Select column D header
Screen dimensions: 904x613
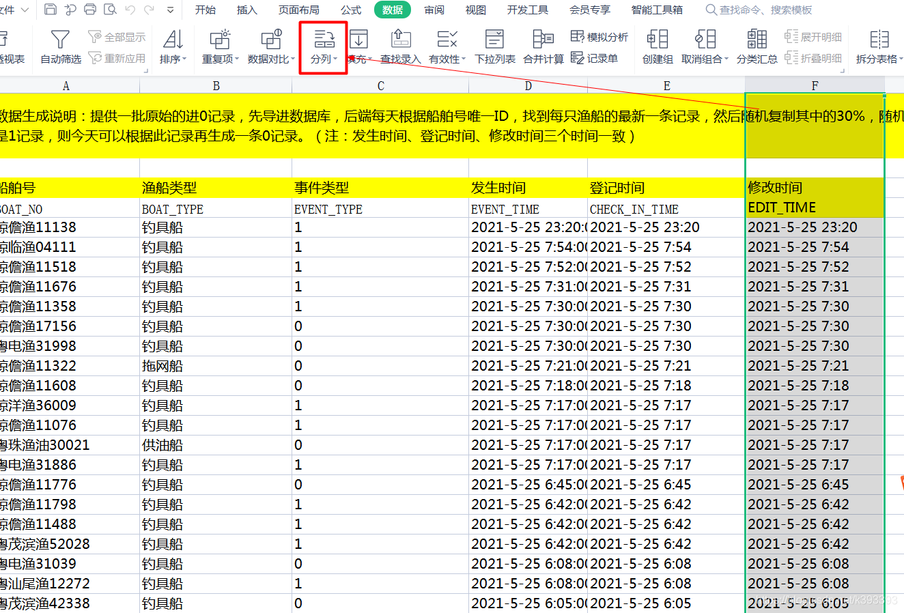(x=528, y=85)
